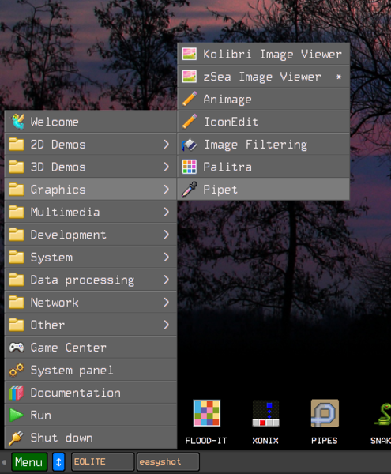Switch to easyshot taskbar window

click(x=168, y=462)
